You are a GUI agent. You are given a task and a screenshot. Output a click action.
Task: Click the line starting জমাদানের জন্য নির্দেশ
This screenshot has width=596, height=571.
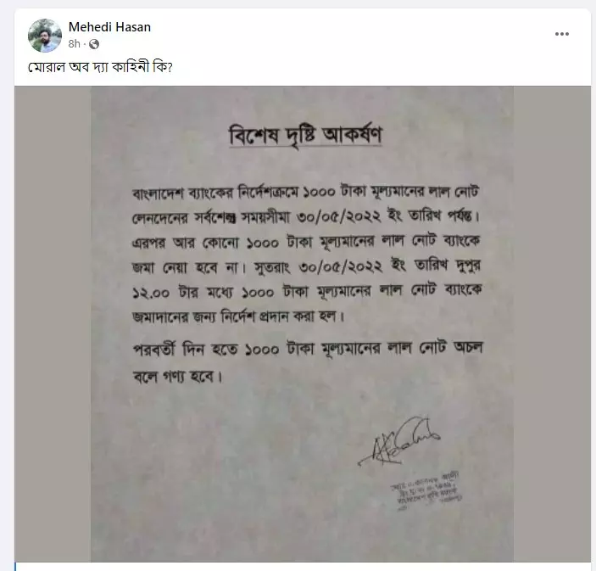238,316
